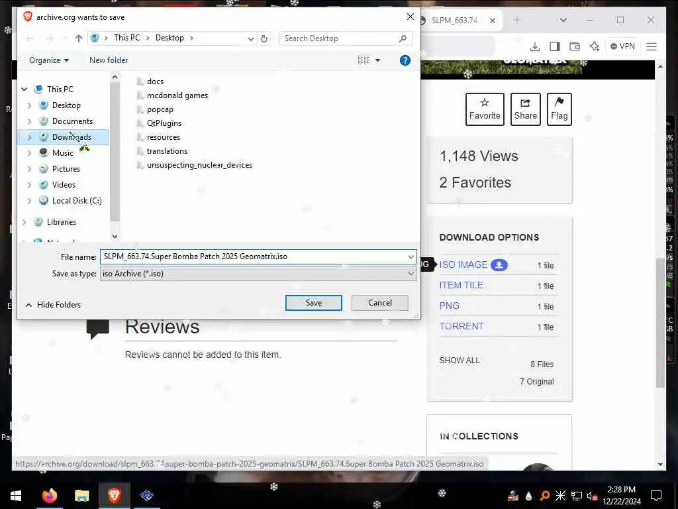
Task: Select Pictures in the navigation tree
Action: (x=66, y=169)
